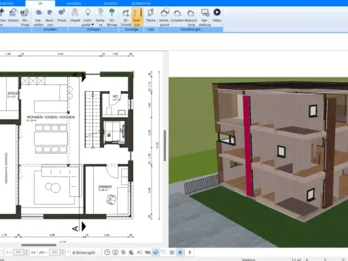Click the armchair in the Zimmer

click(111, 199)
